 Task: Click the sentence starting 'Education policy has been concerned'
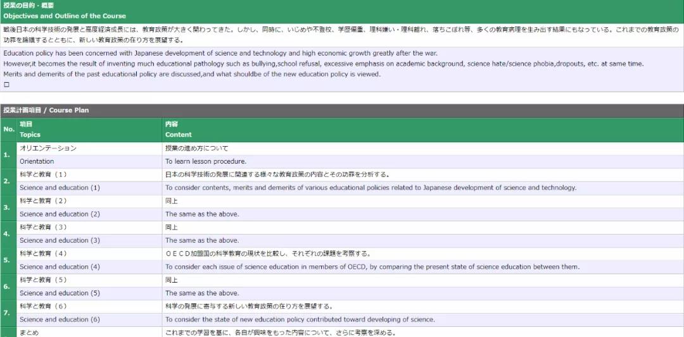(220, 53)
